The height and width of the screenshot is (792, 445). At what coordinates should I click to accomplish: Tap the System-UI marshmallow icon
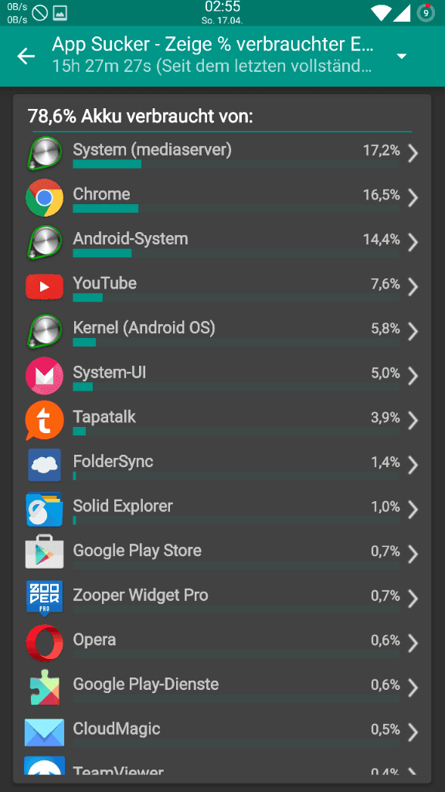(44, 376)
